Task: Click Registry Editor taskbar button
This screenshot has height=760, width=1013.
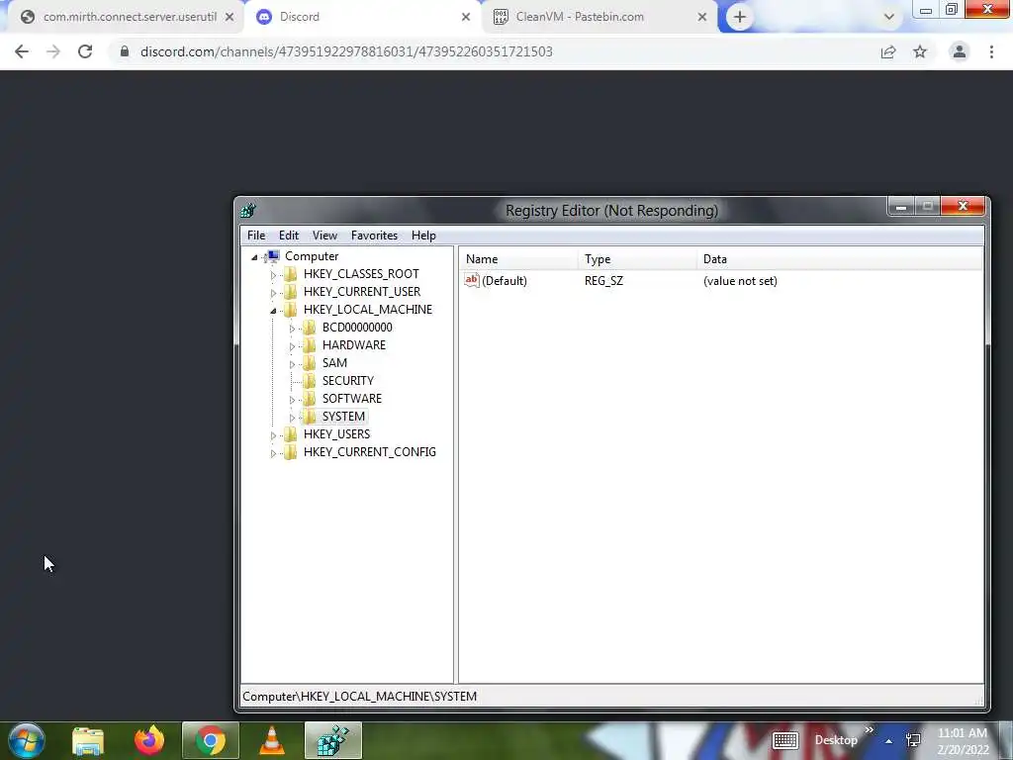Action: 333,740
